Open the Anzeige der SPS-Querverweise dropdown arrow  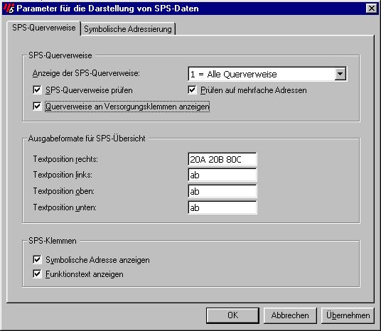340,74
